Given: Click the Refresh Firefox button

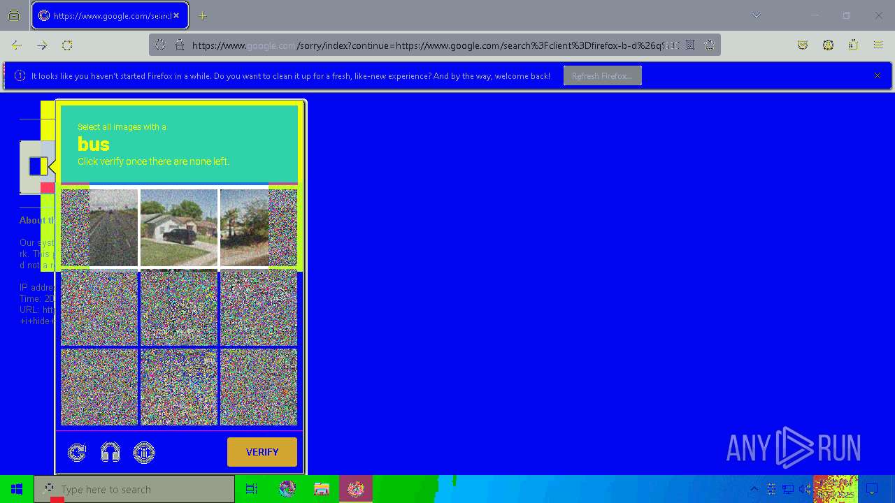Looking at the screenshot, I should click(602, 75).
